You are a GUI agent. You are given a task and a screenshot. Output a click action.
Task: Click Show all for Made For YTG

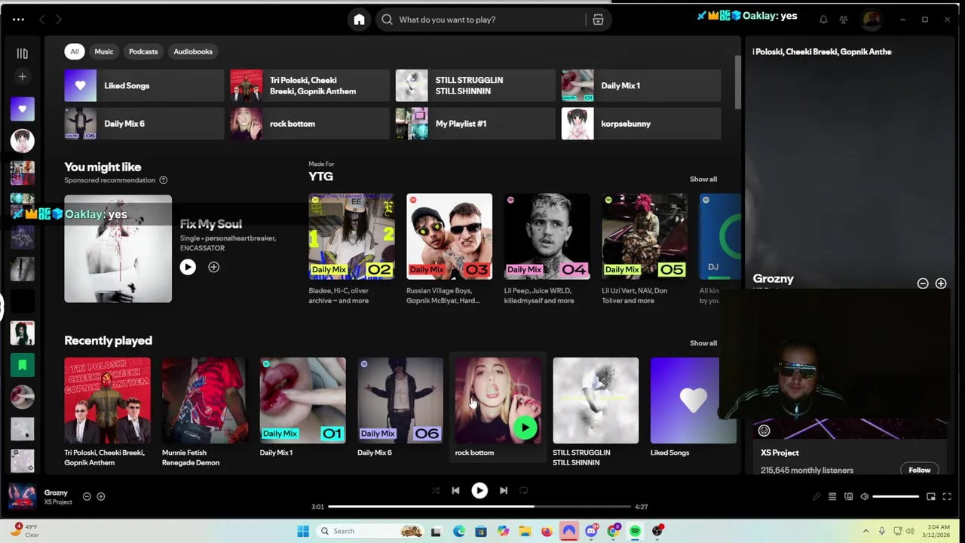703,179
